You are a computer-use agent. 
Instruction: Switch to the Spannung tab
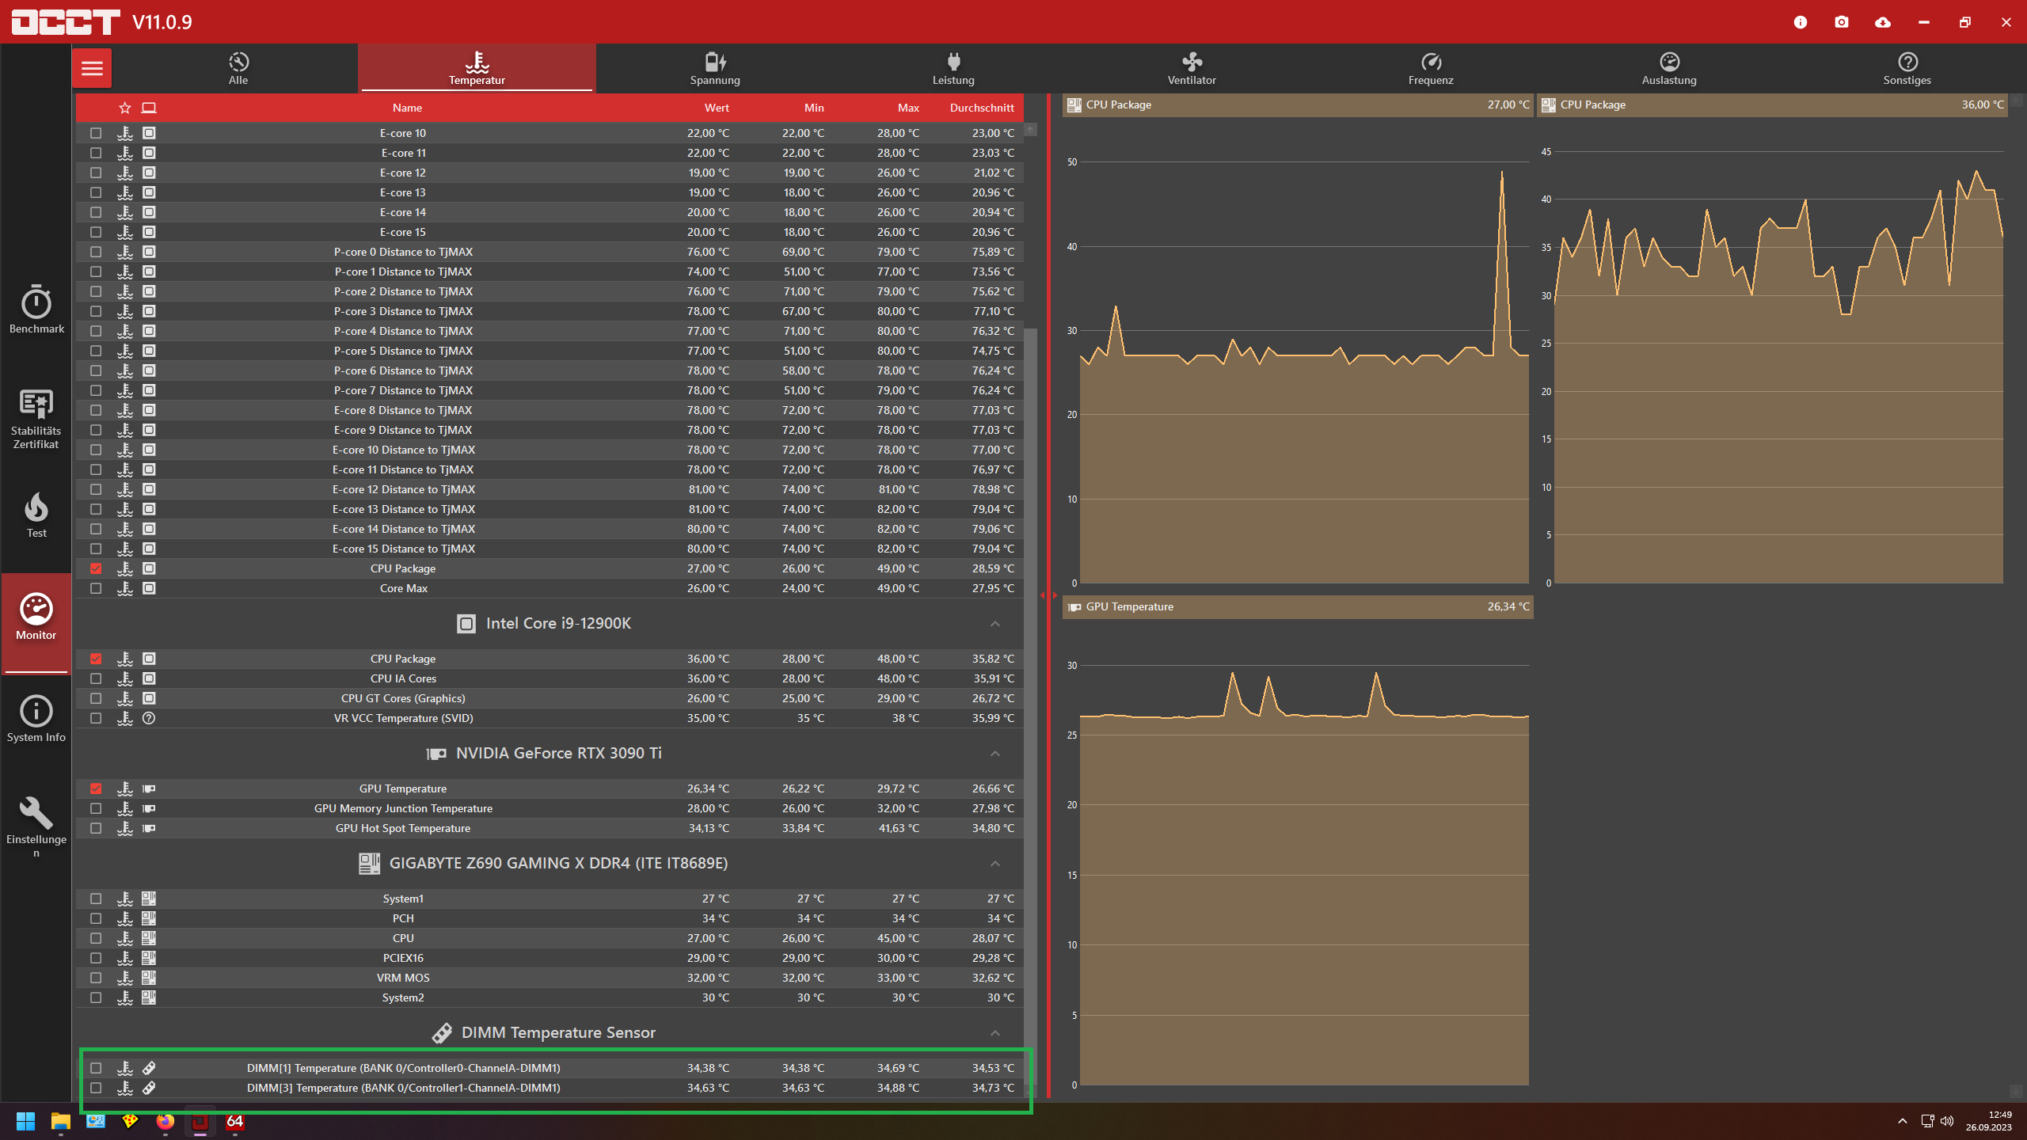(715, 68)
